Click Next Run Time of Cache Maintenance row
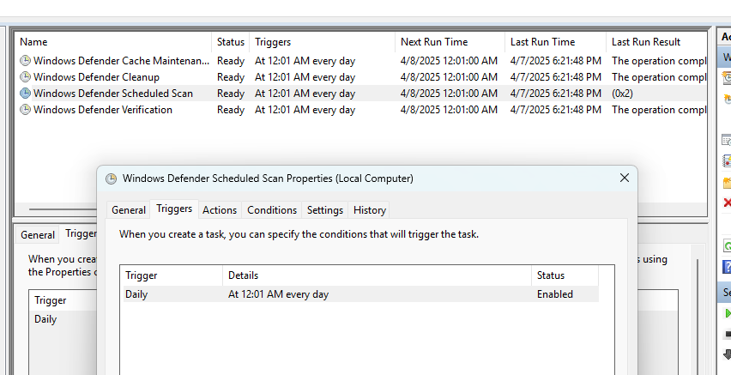 [449, 61]
